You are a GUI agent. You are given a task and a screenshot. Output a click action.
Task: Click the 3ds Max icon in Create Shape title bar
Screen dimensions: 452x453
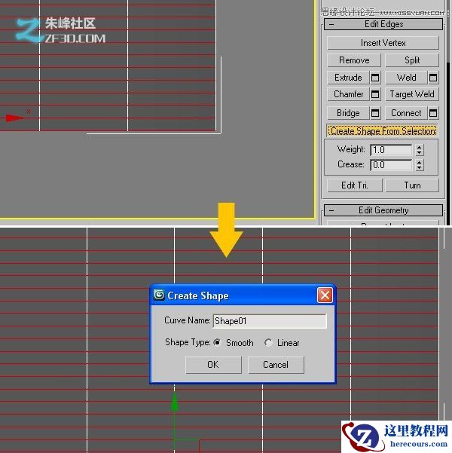click(159, 295)
